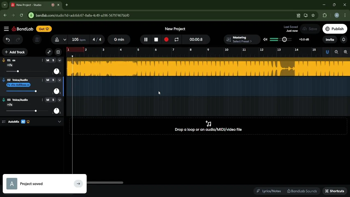Click the collapse tracks icon
The image size is (350, 197).
tap(58, 52)
